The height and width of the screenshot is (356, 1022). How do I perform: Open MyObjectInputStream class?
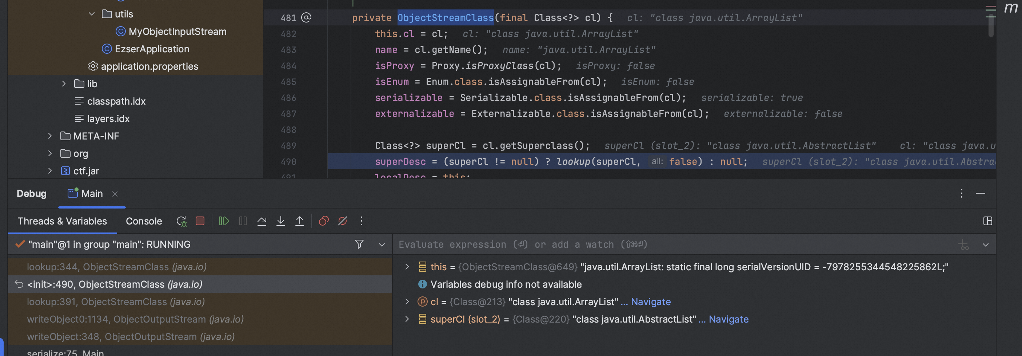(177, 31)
